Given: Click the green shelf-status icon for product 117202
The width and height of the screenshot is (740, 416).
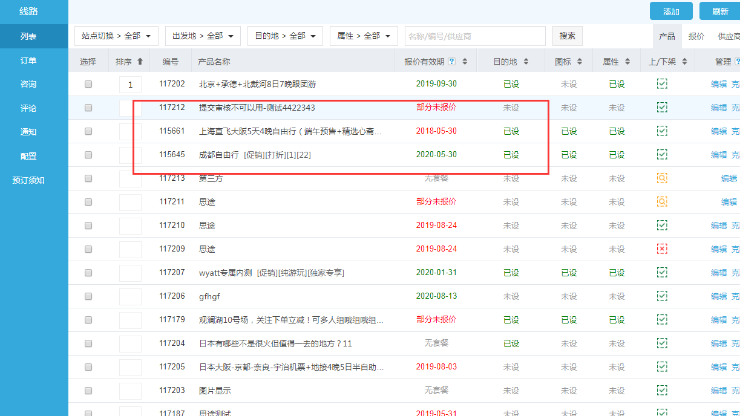Looking at the screenshot, I should tap(662, 84).
